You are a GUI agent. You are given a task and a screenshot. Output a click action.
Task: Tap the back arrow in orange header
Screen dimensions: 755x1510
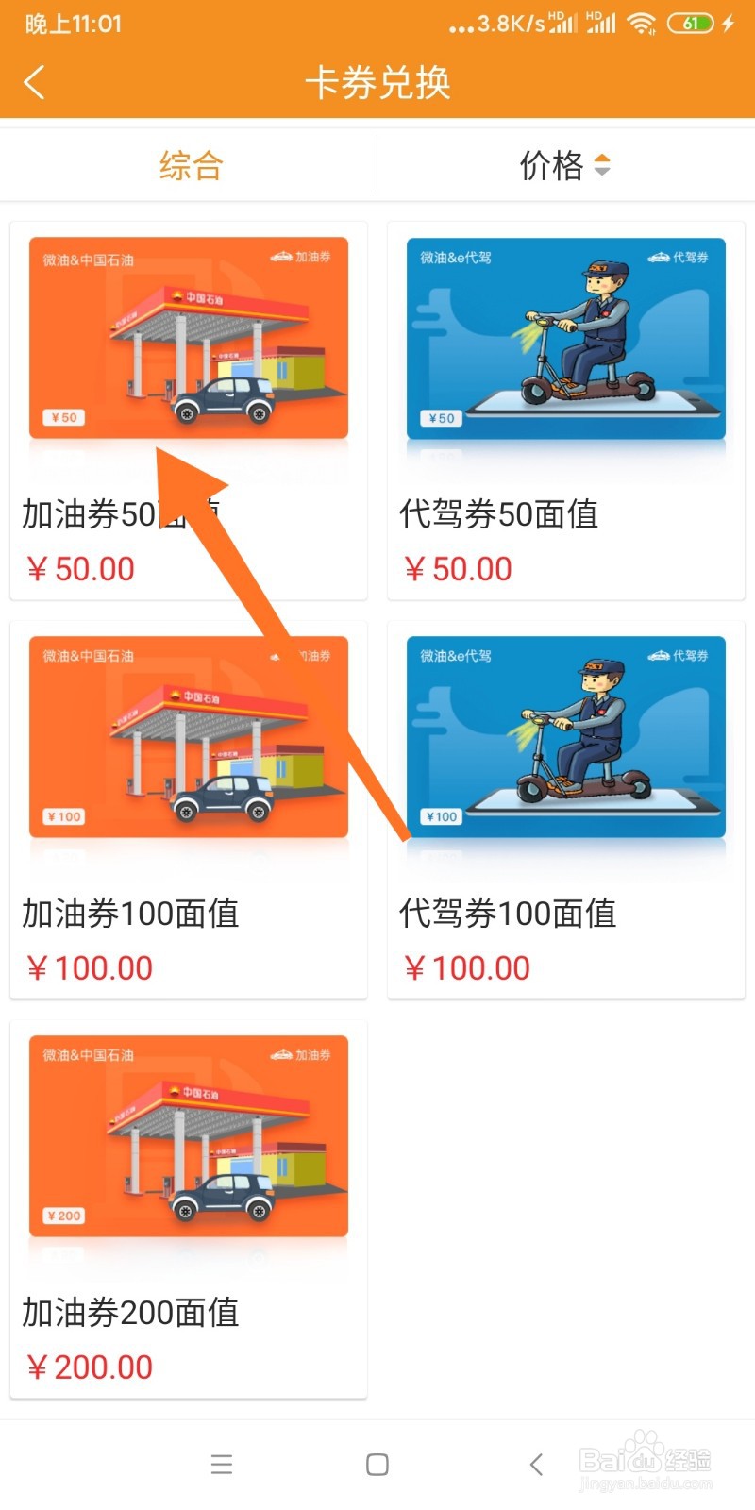pos(34,82)
